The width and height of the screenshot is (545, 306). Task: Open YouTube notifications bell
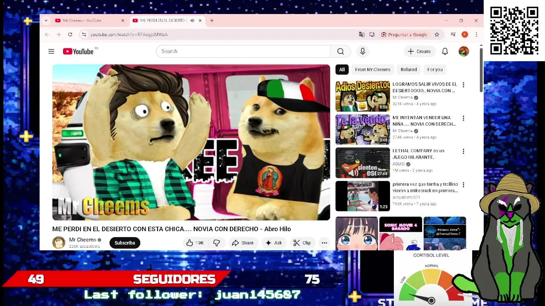click(445, 51)
